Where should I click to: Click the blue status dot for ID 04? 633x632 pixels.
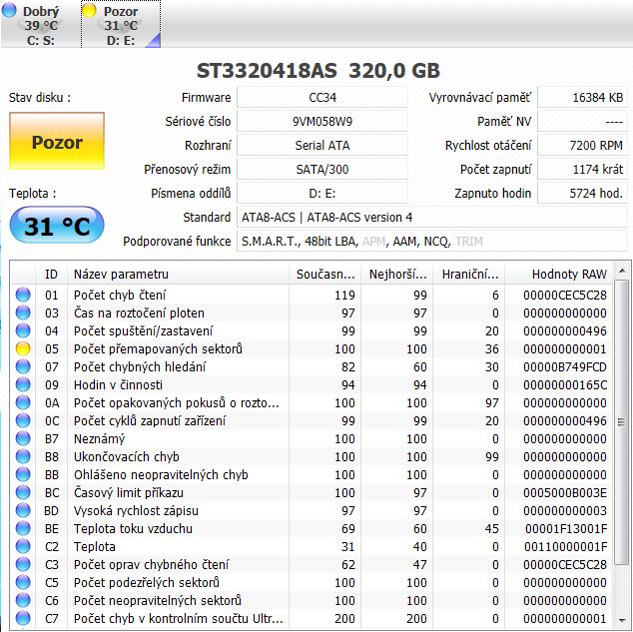(23, 330)
